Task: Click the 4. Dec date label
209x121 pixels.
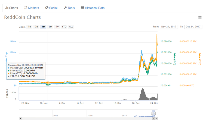Action: pos(62,103)
